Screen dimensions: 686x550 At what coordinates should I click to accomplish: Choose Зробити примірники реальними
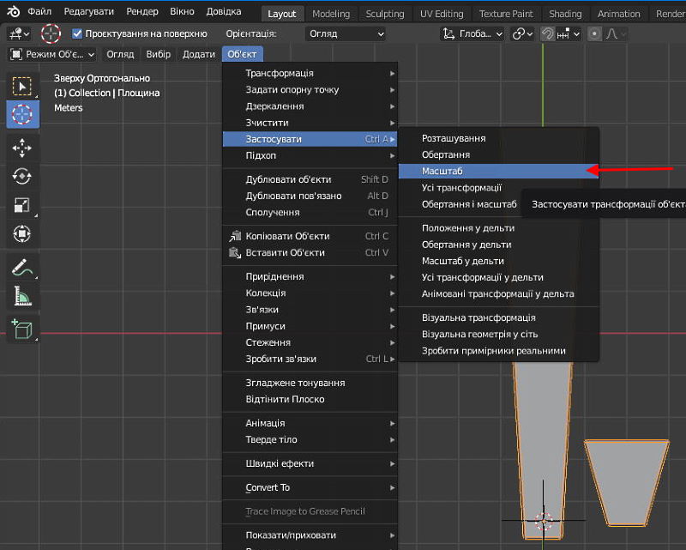click(499, 351)
